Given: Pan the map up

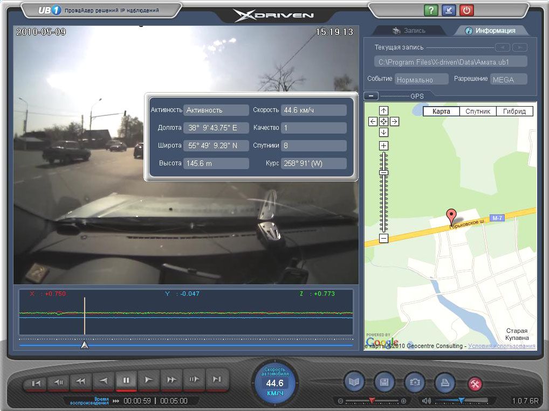Looking at the screenshot, I should (384, 111).
